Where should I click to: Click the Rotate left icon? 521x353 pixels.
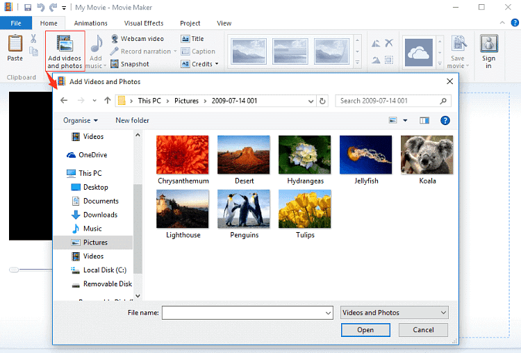[376, 43]
